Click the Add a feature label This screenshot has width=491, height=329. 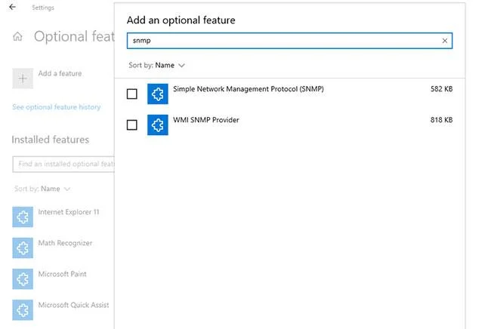[x=60, y=73]
